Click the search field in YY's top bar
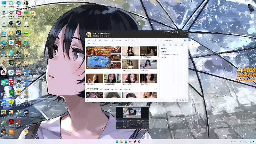This screenshot has width=256, height=144. click(172, 40)
